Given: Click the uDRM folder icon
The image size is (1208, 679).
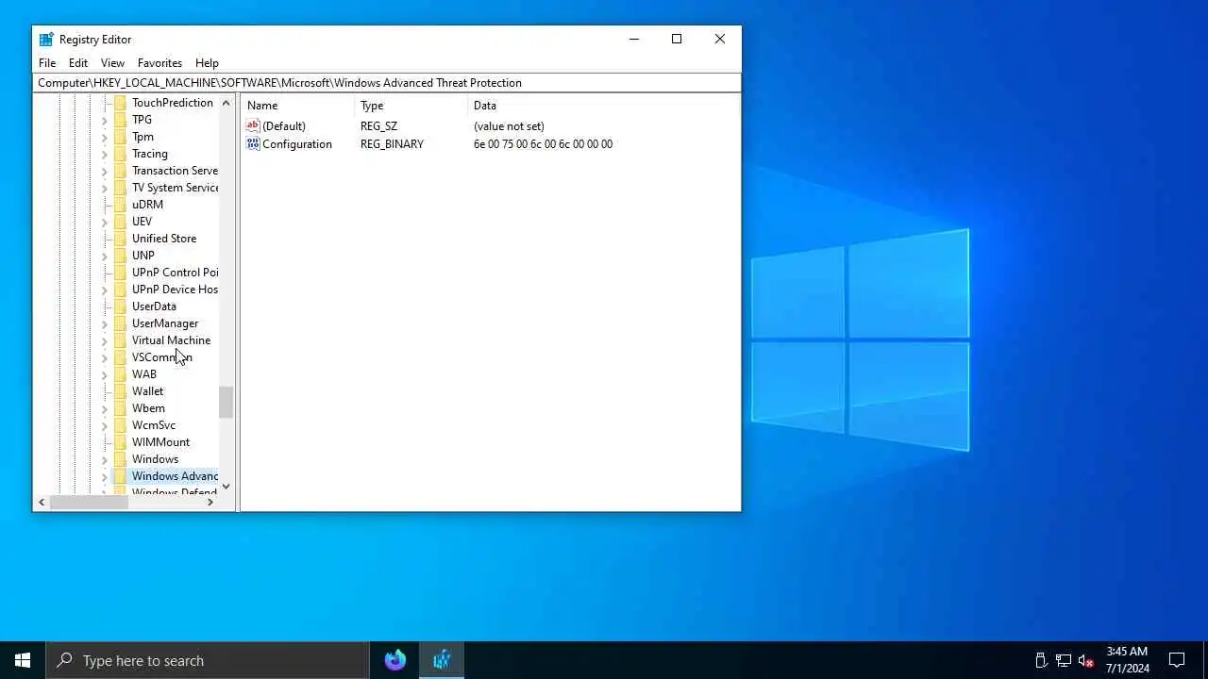Looking at the screenshot, I should 120,205.
